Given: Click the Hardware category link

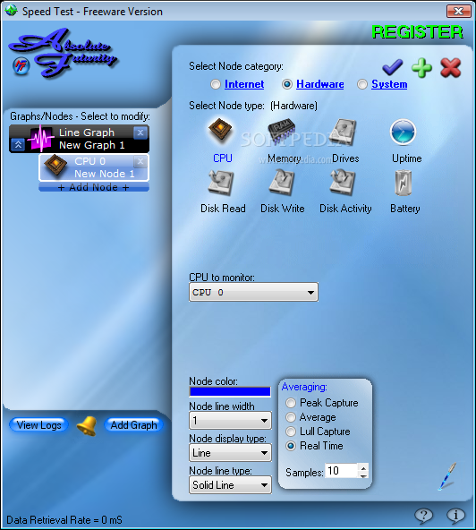Looking at the screenshot, I should [320, 84].
